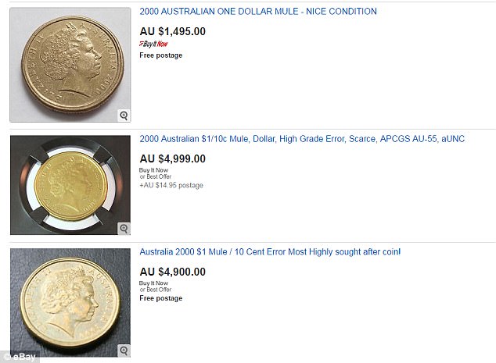Click 'or Best Offer' on the $4,999 listing
The width and height of the screenshot is (496, 363).
[155, 176]
